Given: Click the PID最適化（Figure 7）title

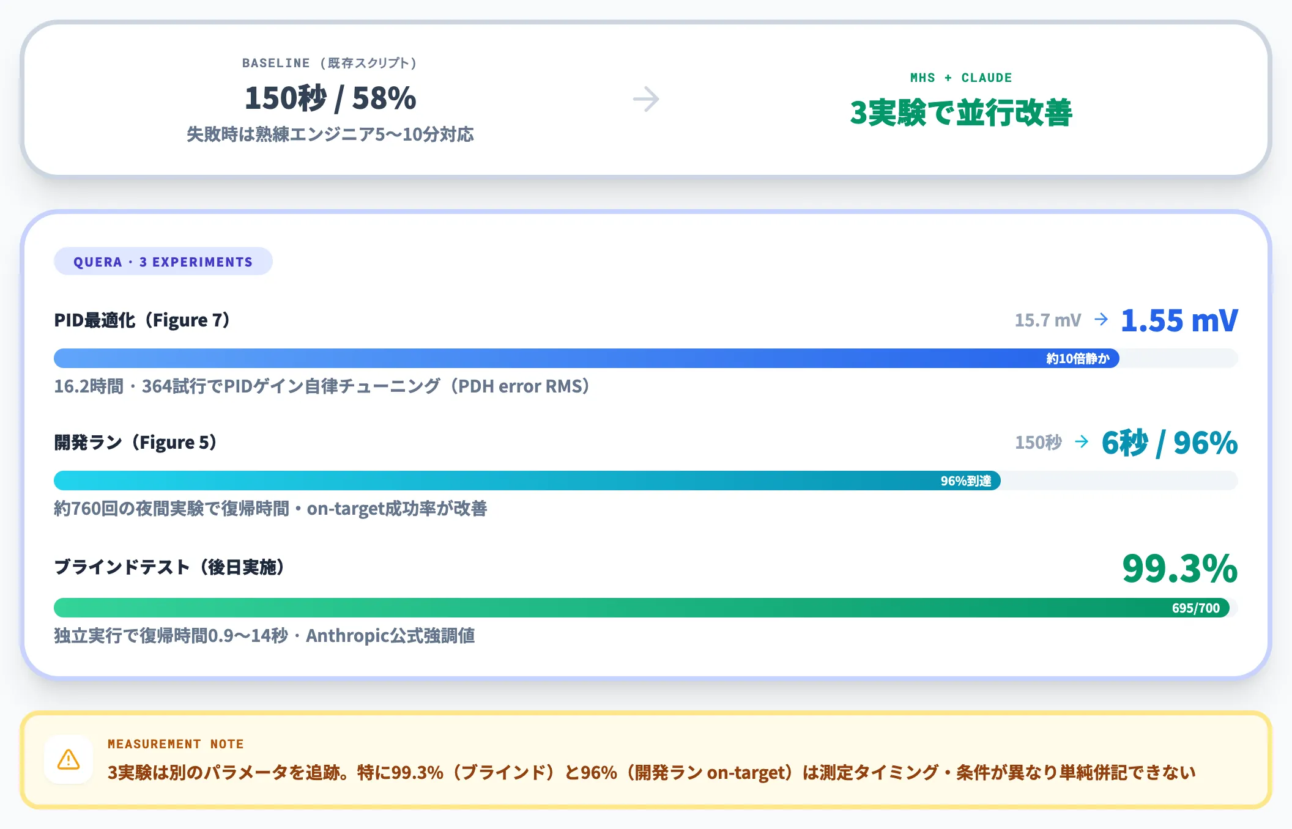Looking at the screenshot, I should [x=142, y=320].
